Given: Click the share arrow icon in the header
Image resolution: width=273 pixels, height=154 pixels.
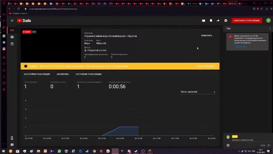Looking at the screenshot, I should coord(218,21).
